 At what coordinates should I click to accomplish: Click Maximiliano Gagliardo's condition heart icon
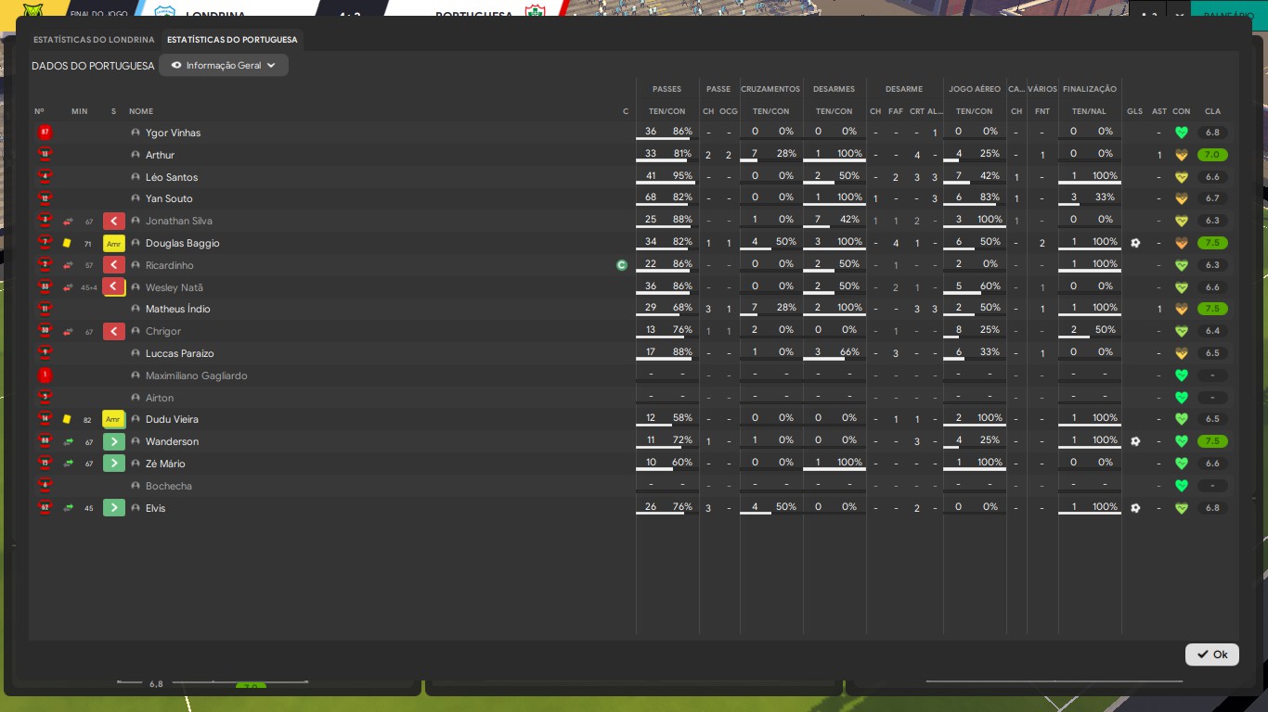(x=1182, y=375)
